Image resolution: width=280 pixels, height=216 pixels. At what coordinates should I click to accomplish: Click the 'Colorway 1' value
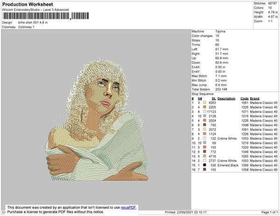pos(26,27)
